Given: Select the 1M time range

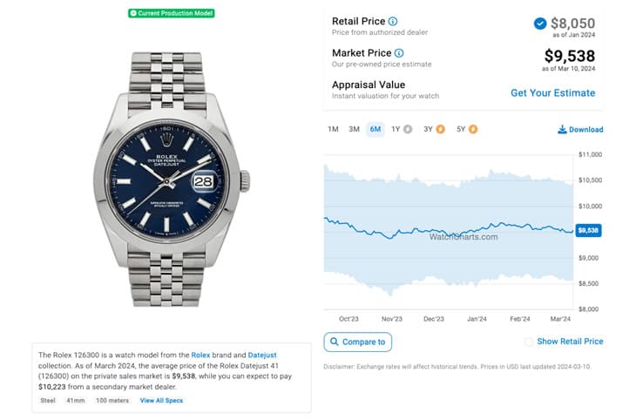Looking at the screenshot, I should pos(333,129).
